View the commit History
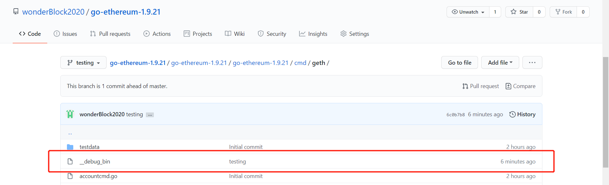 click(x=522, y=114)
